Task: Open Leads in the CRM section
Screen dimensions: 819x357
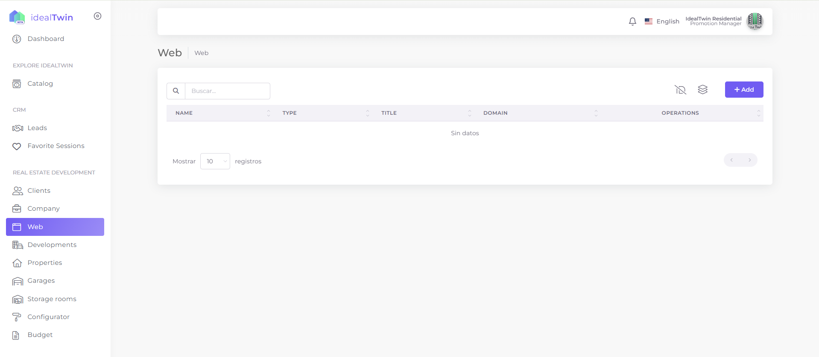Action: [37, 128]
